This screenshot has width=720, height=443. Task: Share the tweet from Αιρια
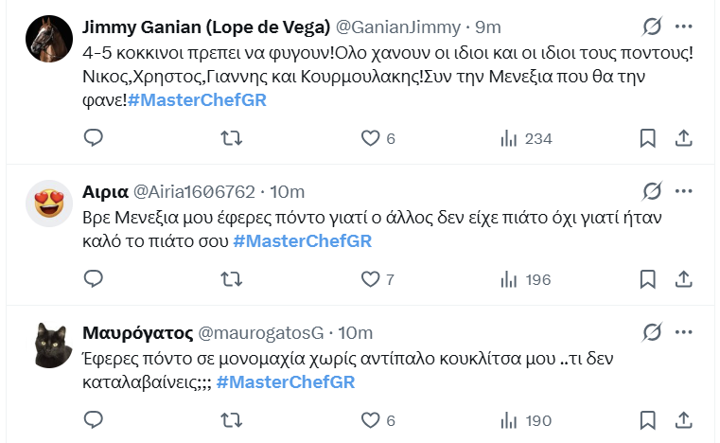click(x=683, y=279)
